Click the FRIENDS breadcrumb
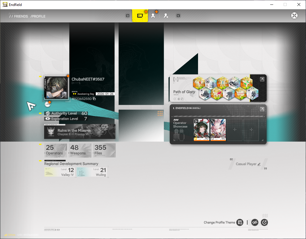This screenshot has width=306, height=239. pyautogui.click(x=21, y=16)
